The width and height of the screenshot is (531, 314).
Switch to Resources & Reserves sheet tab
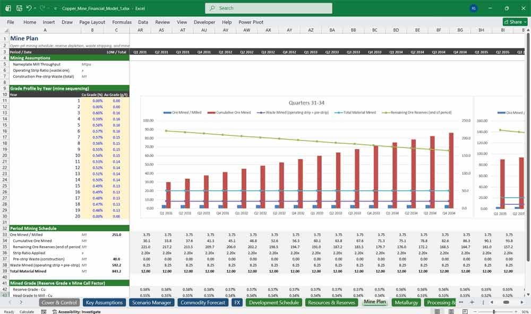click(x=331, y=302)
